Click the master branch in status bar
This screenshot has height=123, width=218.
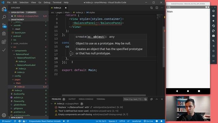tap(7, 121)
